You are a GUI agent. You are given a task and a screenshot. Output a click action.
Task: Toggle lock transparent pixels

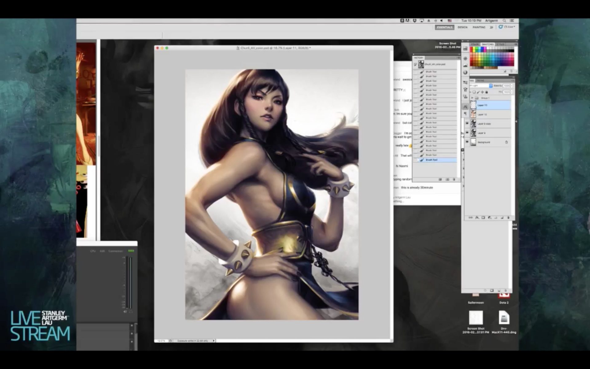pyautogui.click(x=474, y=92)
